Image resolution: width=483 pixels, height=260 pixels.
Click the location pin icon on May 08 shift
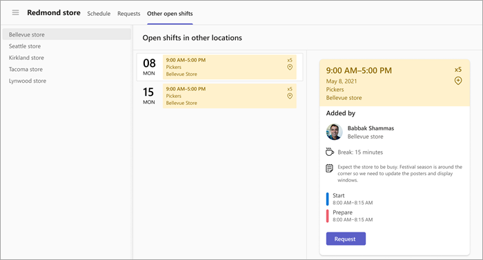(290, 67)
